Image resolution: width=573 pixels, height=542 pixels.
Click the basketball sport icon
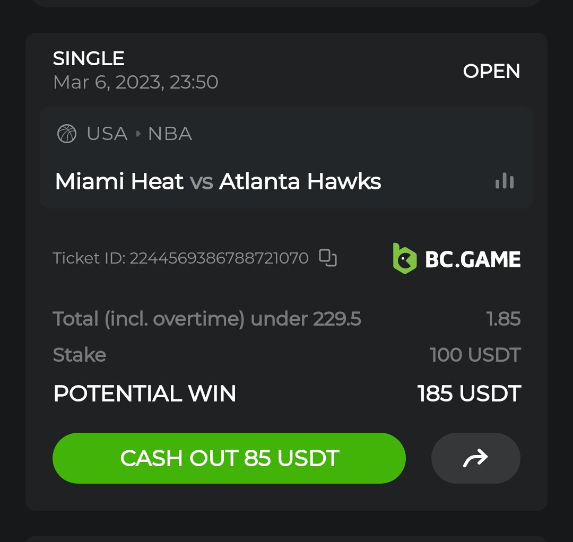pyautogui.click(x=67, y=134)
